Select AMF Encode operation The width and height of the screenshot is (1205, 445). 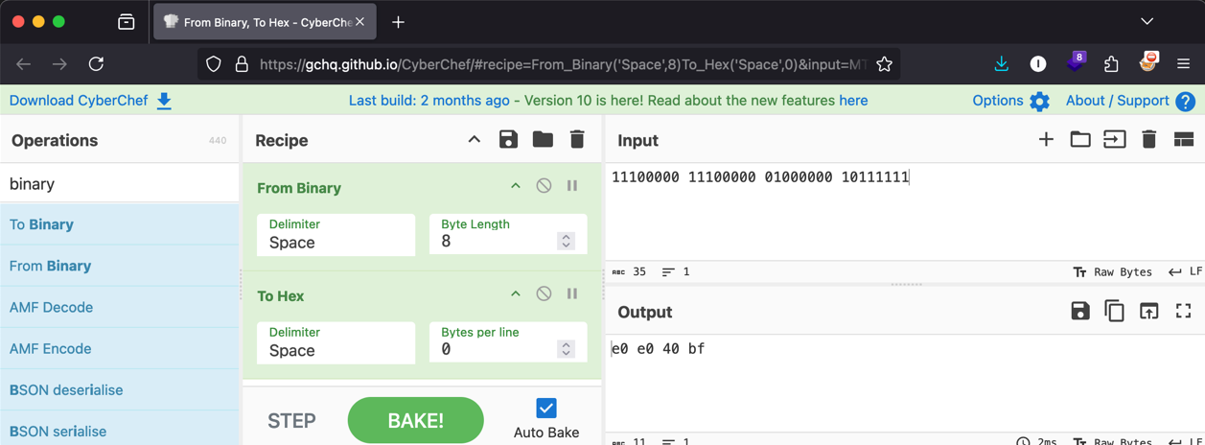click(x=120, y=348)
